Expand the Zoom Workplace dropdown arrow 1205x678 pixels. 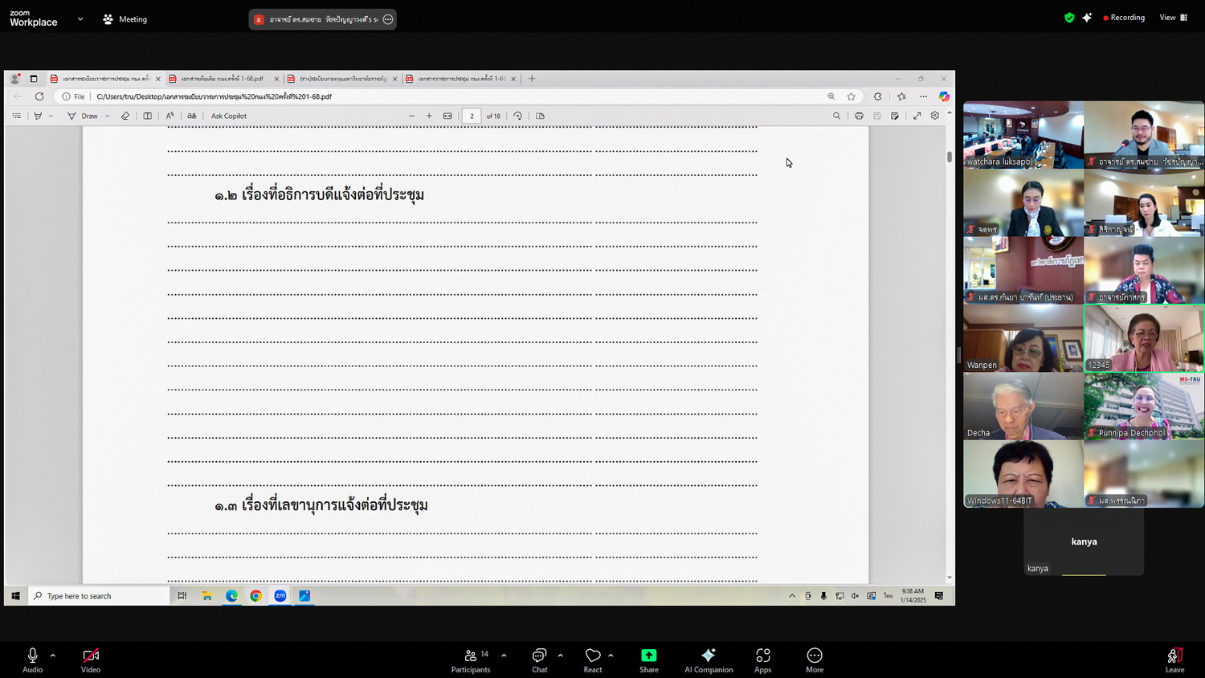pos(80,18)
